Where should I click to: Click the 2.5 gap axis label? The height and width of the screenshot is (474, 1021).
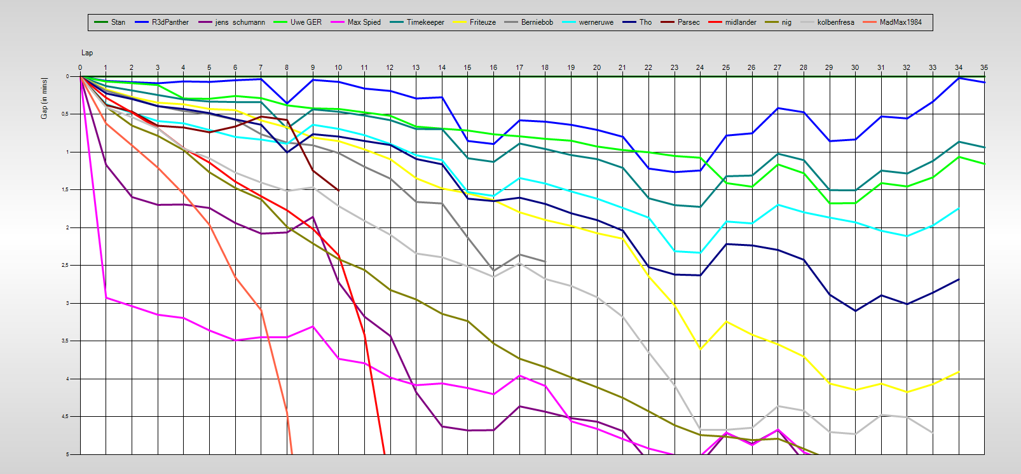click(x=65, y=266)
